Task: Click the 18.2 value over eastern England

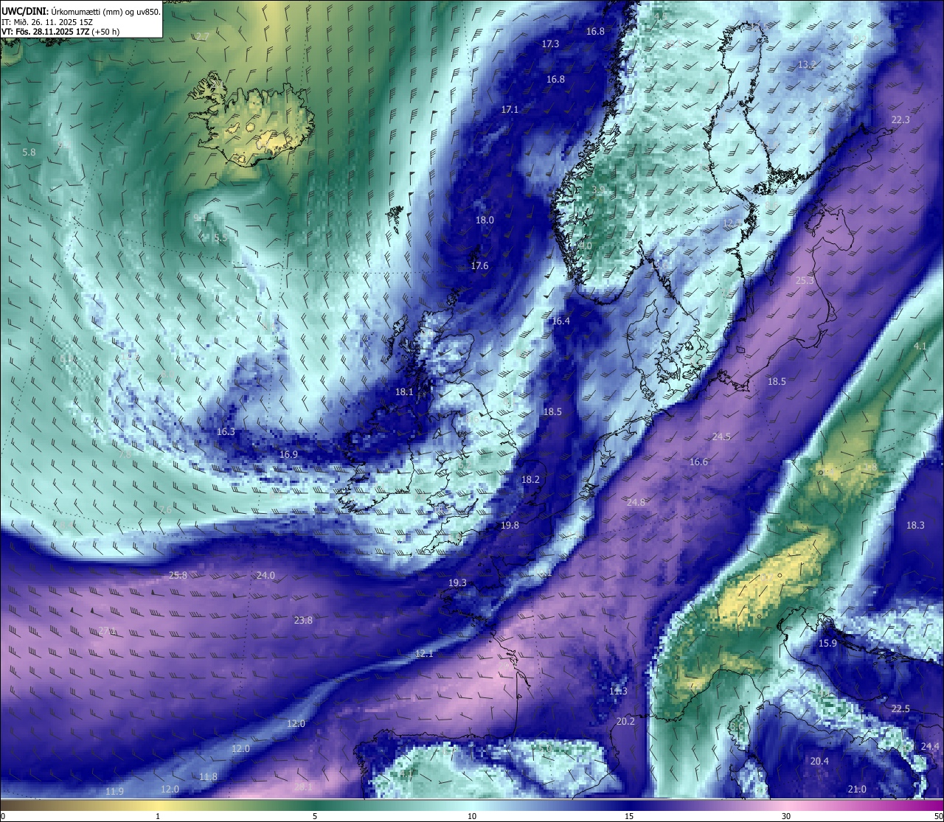Action: point(530,480)
